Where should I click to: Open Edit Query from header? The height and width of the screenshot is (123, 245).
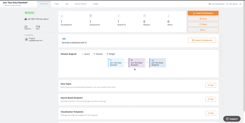point(232,4)
